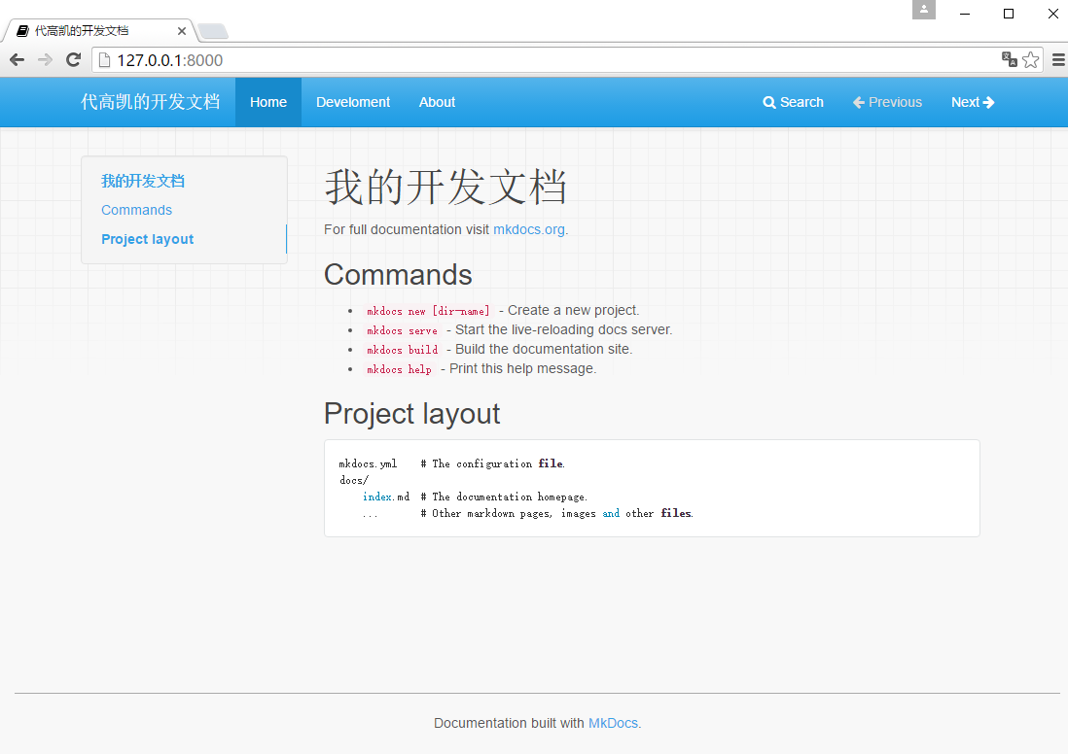This screenshot has height=754, width=1068.
Task: Open the About page in navbar
Action: tap(437, 102)
